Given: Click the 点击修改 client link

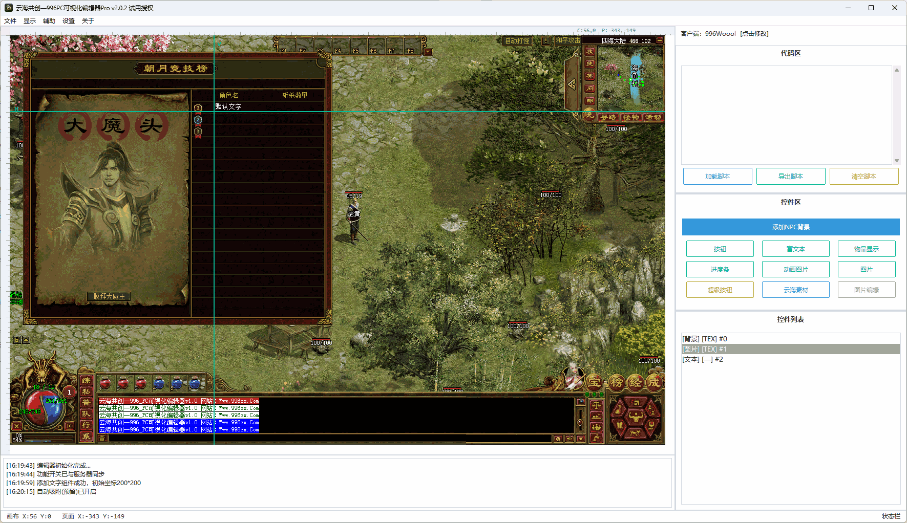Looking at the screenshot, I should point(754,34).
